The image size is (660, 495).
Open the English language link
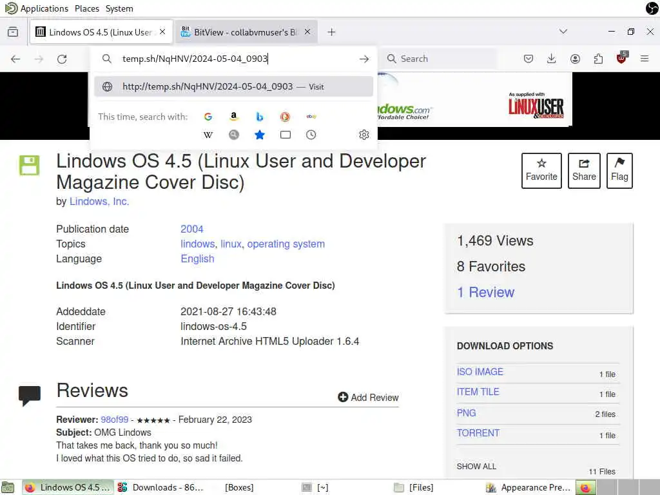[197, 258]
